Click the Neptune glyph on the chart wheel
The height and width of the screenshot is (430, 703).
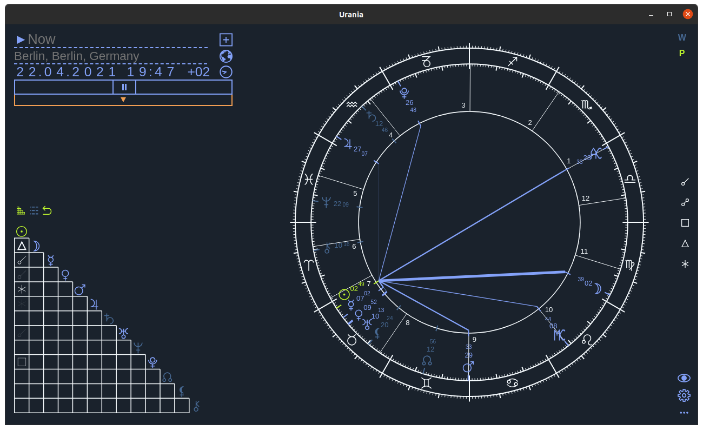326,202
